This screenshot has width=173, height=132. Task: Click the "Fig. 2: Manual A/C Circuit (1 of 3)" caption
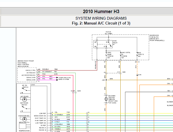(x=101, y=23)
